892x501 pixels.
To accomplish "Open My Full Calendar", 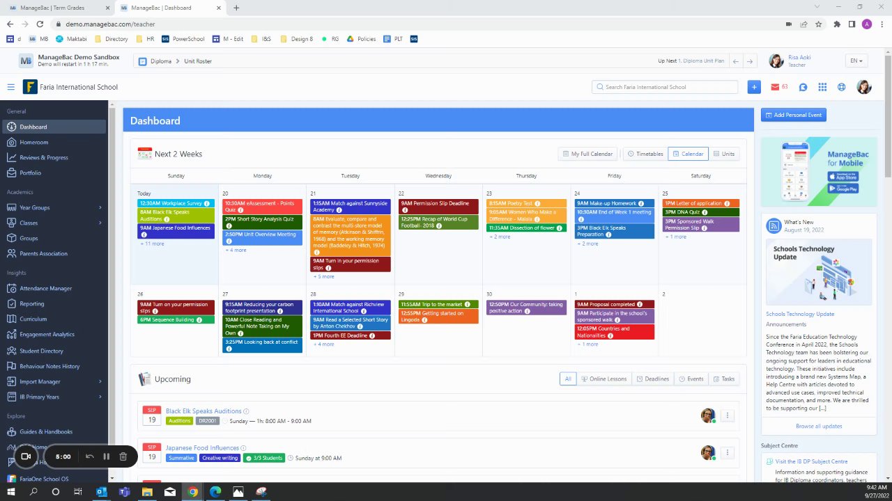I will (587, 154).
